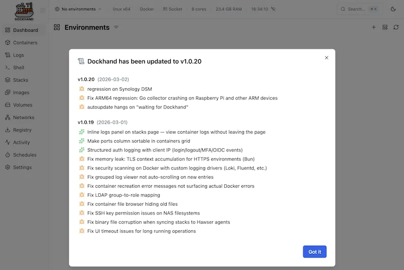Click the bug icon beside 'Fix UI timeout issues'

(x=82, y=231)
